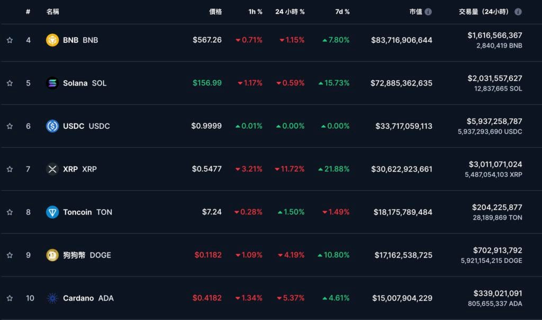Sort by the 名稱 column header
The width and height of the screenshot is (542, 320).
52,12
